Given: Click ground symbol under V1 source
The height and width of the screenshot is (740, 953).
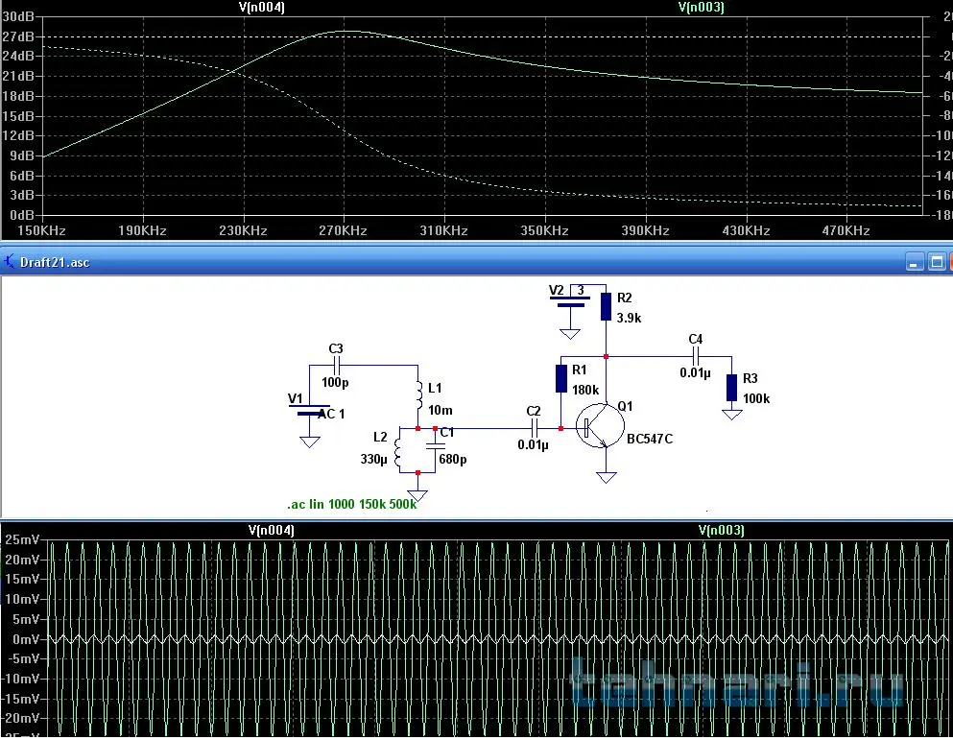Looking at the screenshot, I should click(310, 442).
